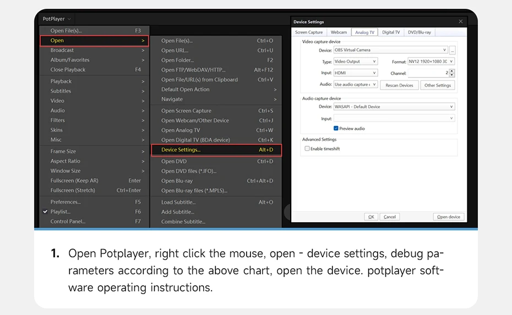The image size is (512, 315).
Task: Switch to the Digital TV tab
Action: 391,32
